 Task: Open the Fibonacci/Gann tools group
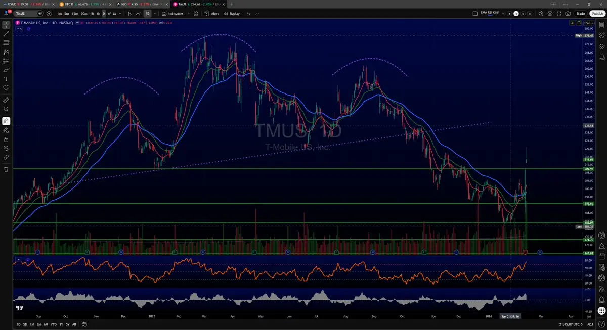(6, 42)
